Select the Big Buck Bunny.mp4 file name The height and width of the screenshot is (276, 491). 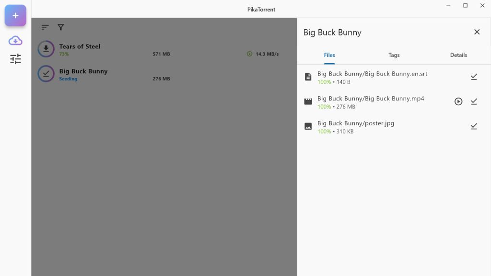click(371, 99)
